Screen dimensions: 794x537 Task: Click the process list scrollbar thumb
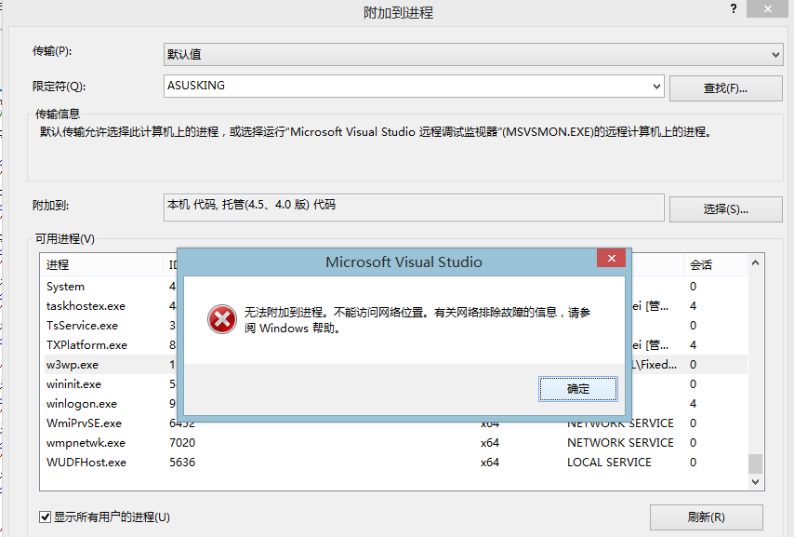pos(755,463)
